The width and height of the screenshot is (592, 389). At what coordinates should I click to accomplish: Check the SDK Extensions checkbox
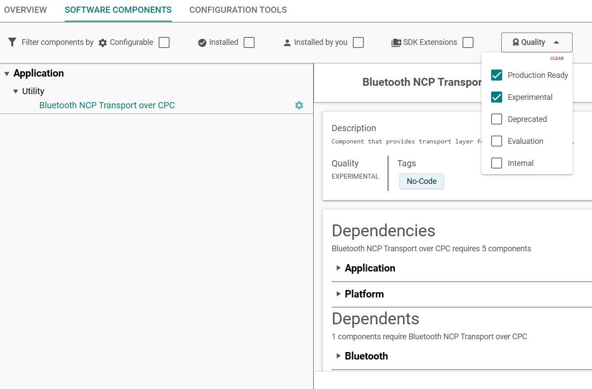pos(468,42)
